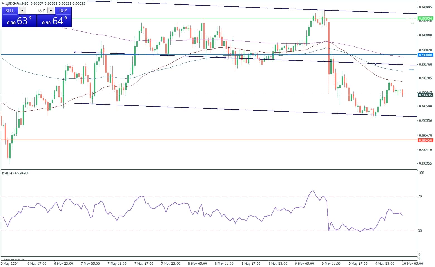The width and height of the screenshot is (435, 267).
Task: Click the 10 May 05:00 time label
Action: 412,263
